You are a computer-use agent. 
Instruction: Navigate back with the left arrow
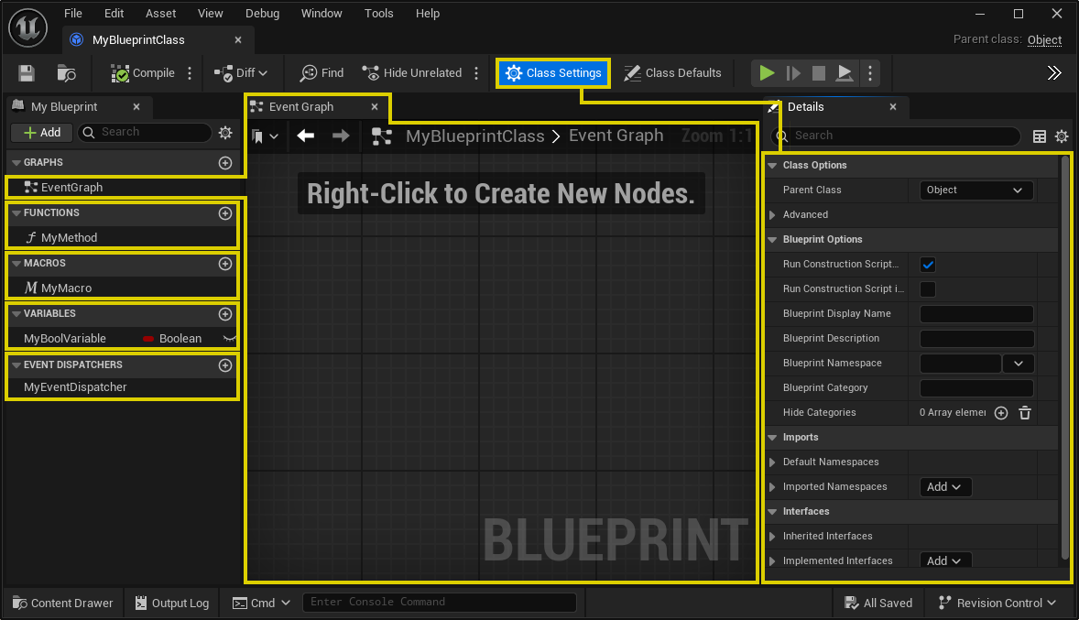pyautogui.click(x=306, y=136)
